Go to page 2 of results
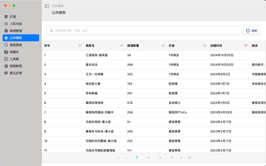Screen dimensions: 266x166 pyautogui.click(x=148, y=158)
